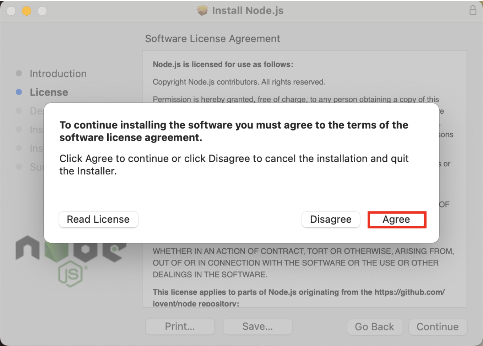Agree to the software license terms
Viewport: 483px width, 346px height.
(x=397, y=219)
